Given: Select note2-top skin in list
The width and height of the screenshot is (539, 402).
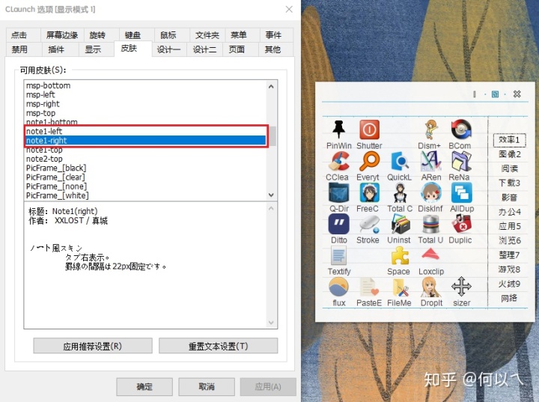Looking at the screenshot, I should (145, 159).
